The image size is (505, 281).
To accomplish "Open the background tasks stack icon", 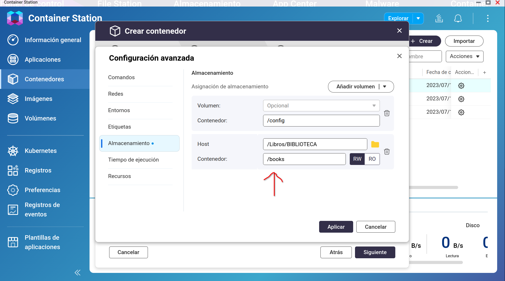I will coord(439,19).
